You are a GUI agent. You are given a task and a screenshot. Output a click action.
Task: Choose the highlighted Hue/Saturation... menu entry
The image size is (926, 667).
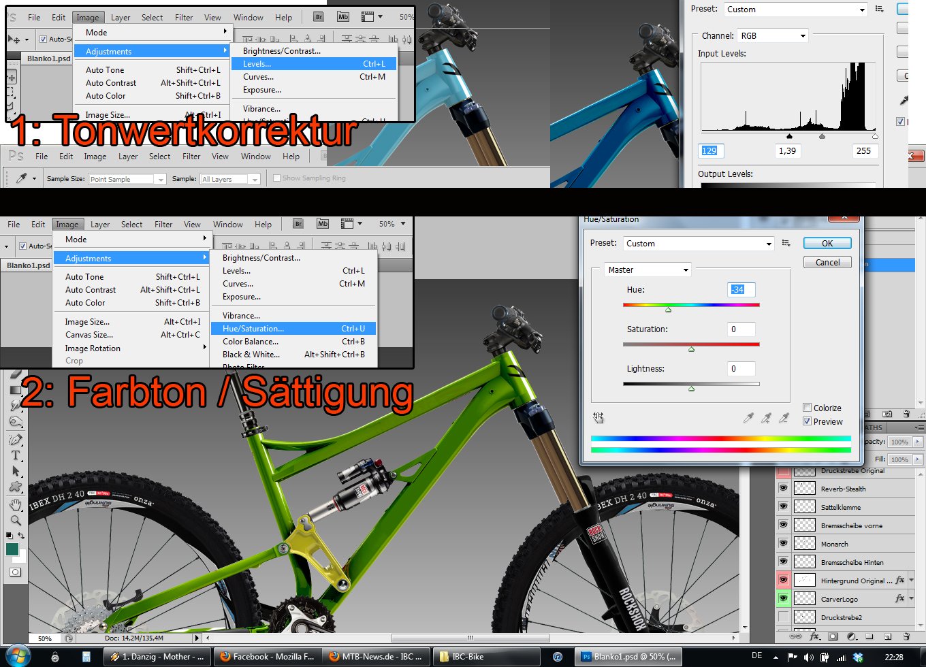tap(293, 328)
